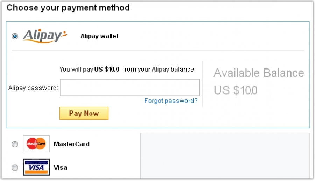Click the bold US $10.0 payment amount
The image size is (315, 181).
(x=107, y=69)
